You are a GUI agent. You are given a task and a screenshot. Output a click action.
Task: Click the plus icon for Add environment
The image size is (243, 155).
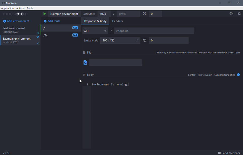(x=5, y=21)
